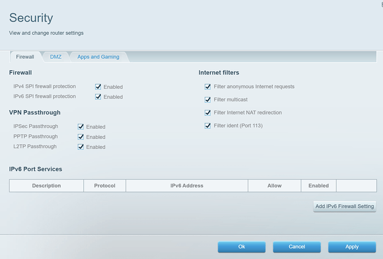
Task: Open the Apps and Gaming tab
Action: coord(98,57)
